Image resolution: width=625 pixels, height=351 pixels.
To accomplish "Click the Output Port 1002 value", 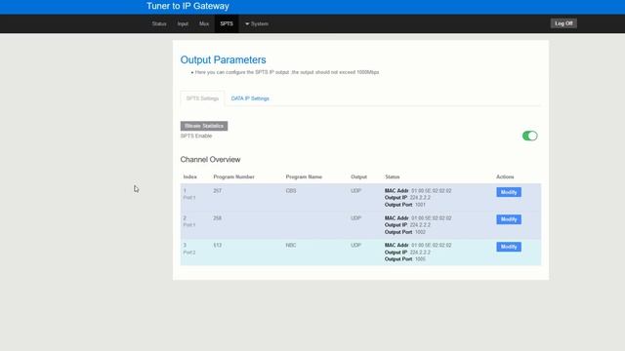I will 420,232.
